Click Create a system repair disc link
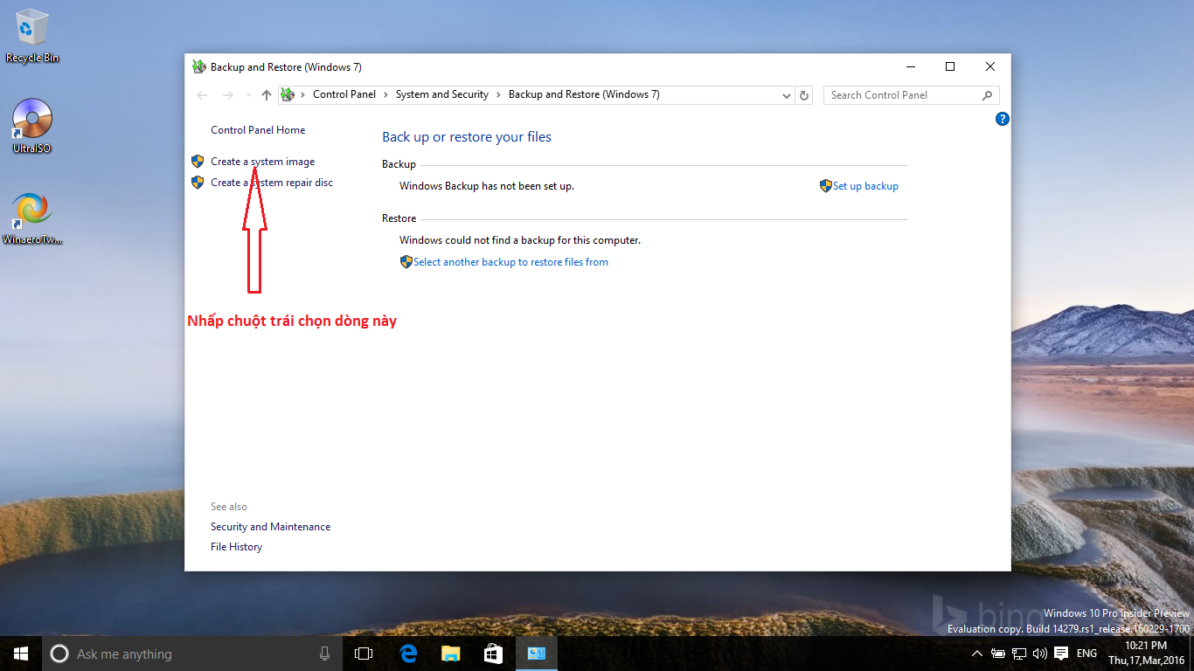The image size is (1194, 671). 272,183
